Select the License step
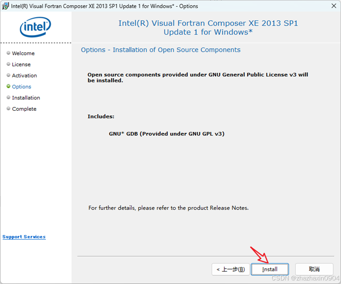 [21, 64]
